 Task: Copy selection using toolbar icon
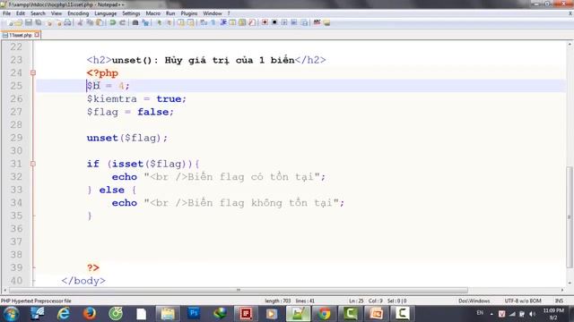90,22
